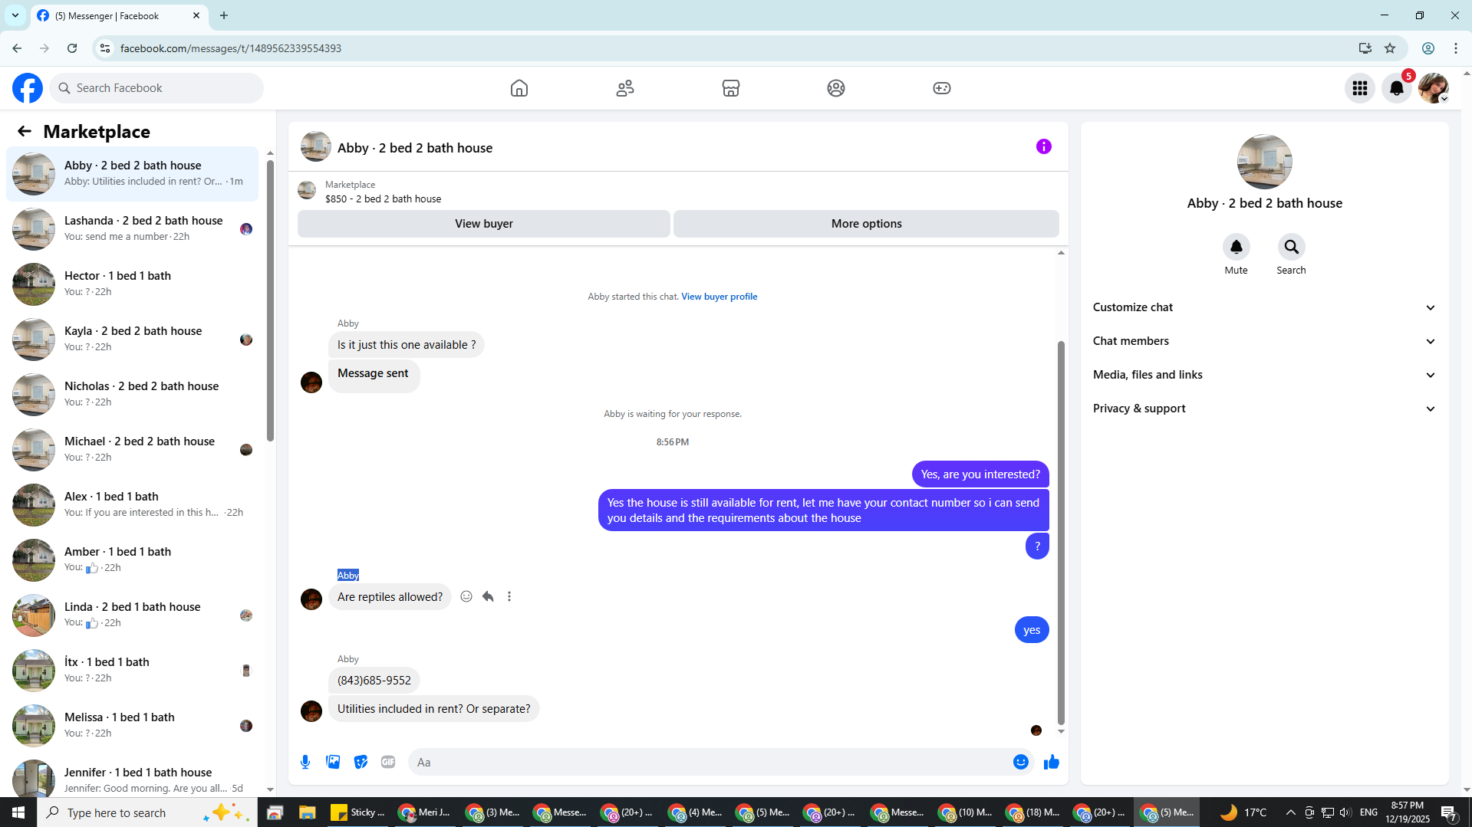1472x827 pixels.
Task: Select Messenger Facebook browser tab
Action: [x=119, y=15]
